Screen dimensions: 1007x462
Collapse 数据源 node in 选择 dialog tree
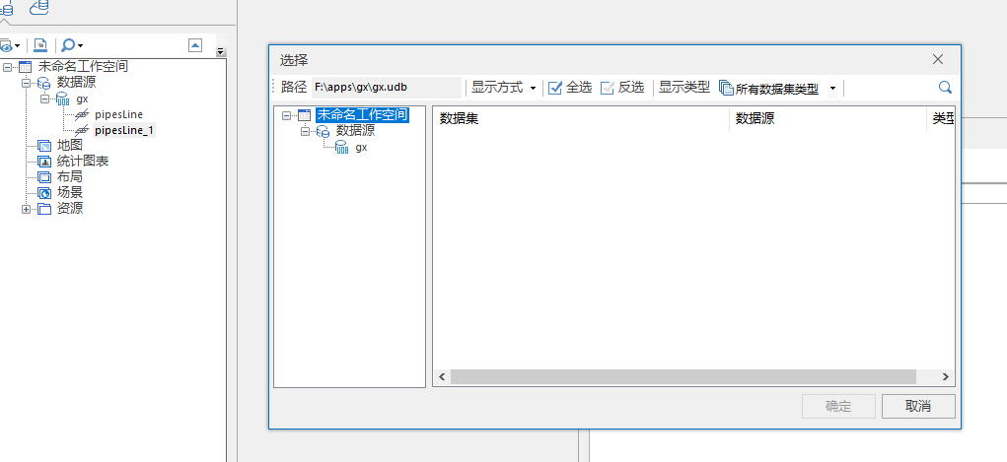pos(305,132)
